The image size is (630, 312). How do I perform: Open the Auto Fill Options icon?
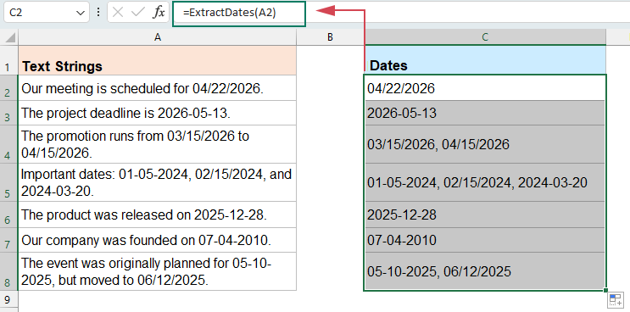(616, 300)
